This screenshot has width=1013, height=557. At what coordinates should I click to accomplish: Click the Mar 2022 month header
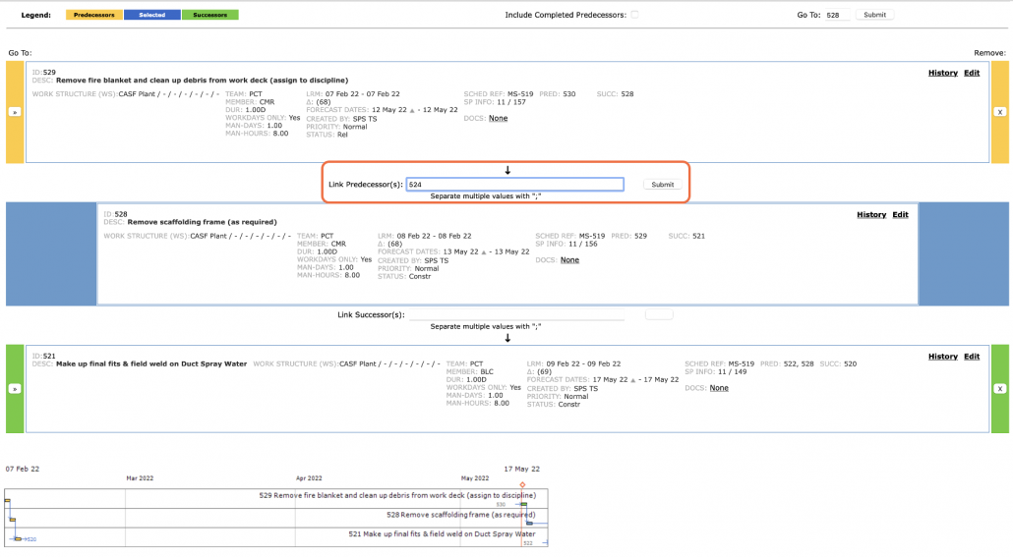tap(140, 478)
